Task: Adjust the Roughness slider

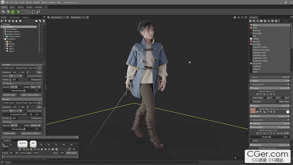Action: 270,137
